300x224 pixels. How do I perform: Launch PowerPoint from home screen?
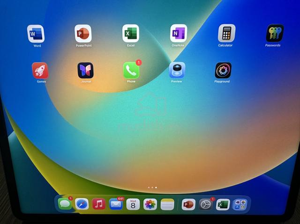pyautogui.click(x=83, y=33)
